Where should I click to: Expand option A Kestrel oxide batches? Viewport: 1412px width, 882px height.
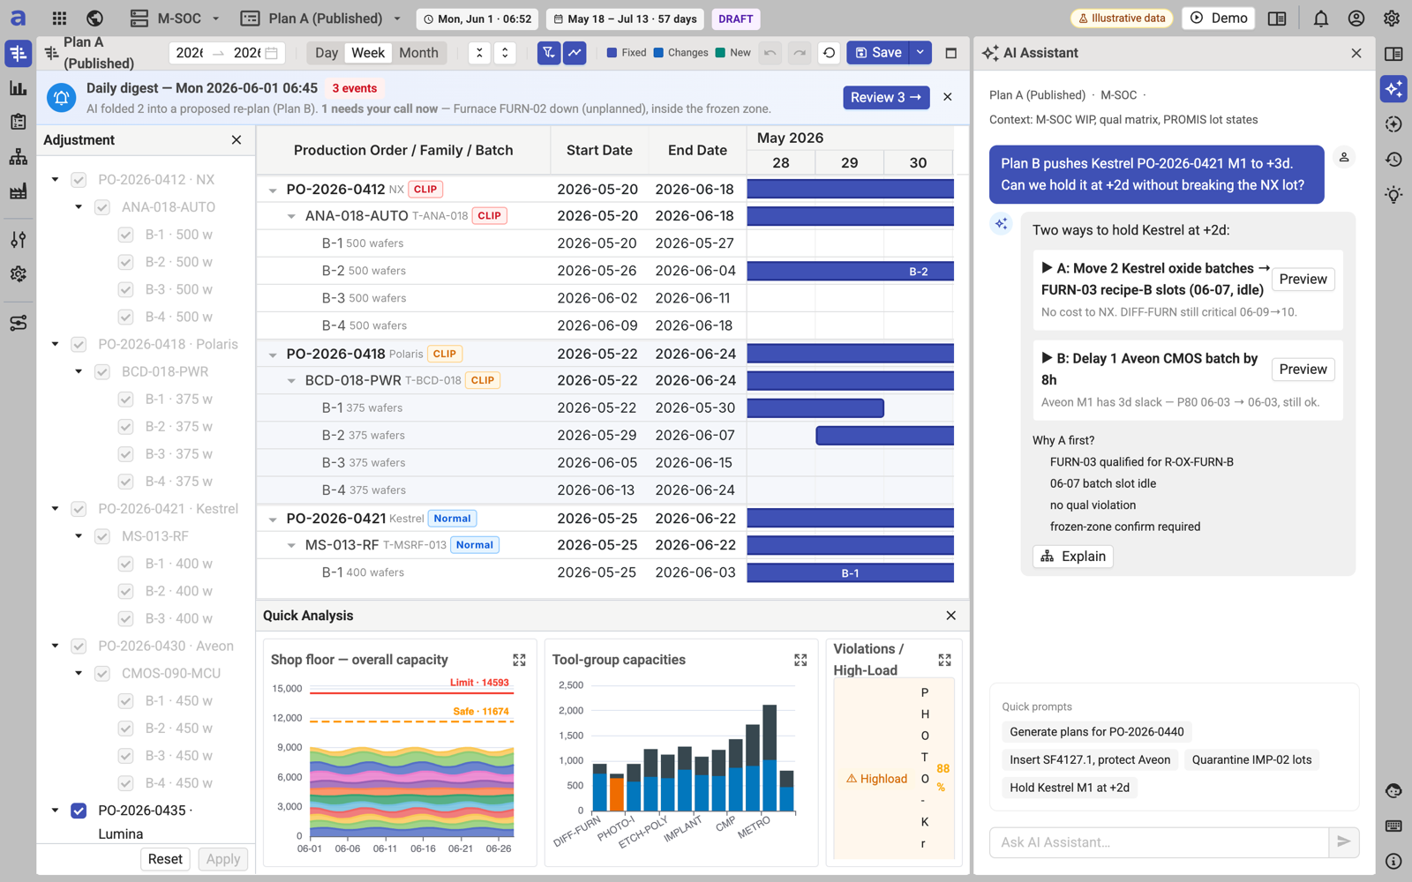pyautogui.click(x=1047, y=268)
